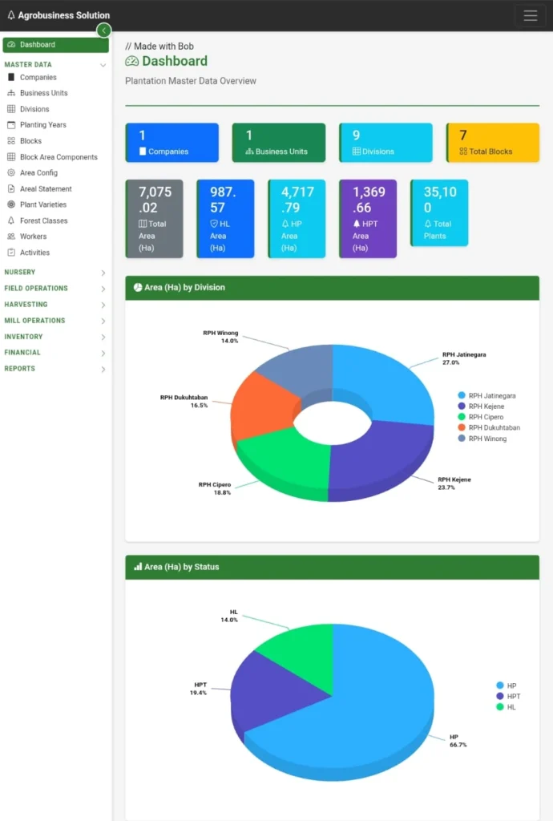Open Companies in the sidebar
This screenshot has height=821, width=553.
click(38, 77)
